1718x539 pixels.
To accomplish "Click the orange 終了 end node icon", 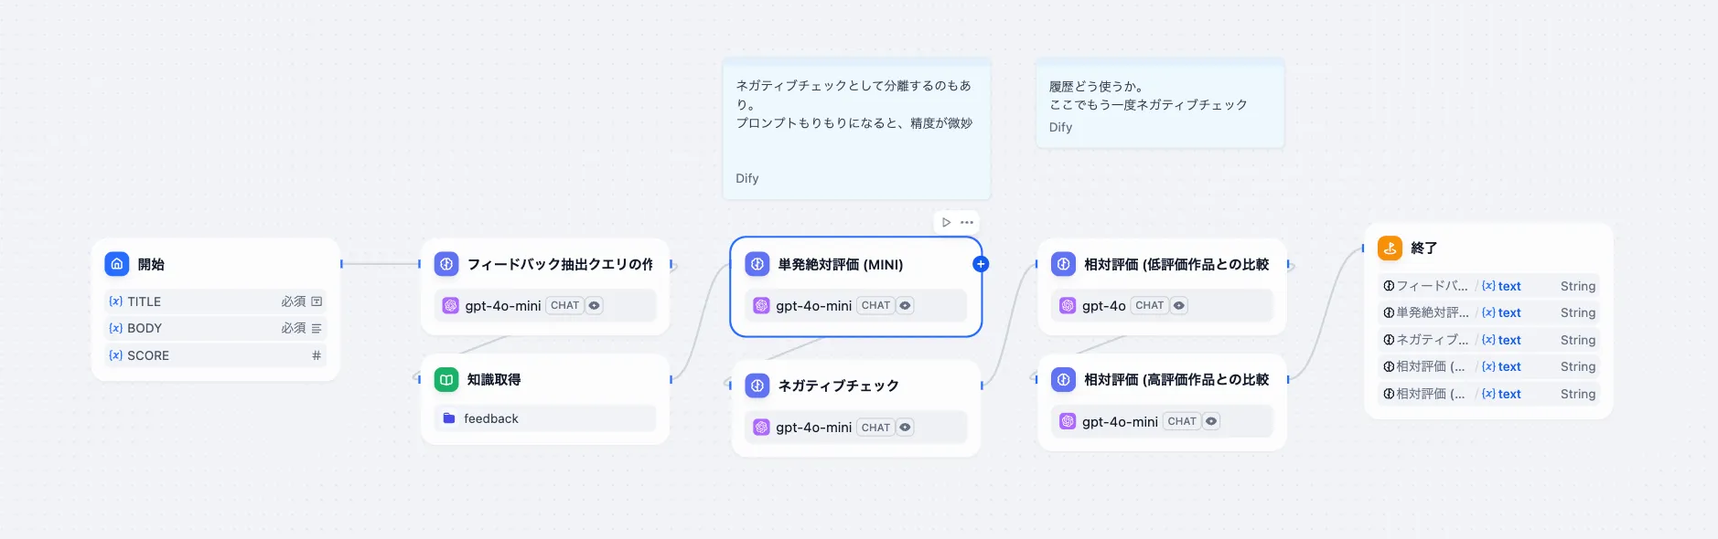I will [1390, 248].
